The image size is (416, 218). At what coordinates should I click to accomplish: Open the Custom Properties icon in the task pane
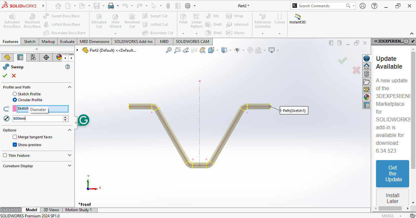(367, 105)
